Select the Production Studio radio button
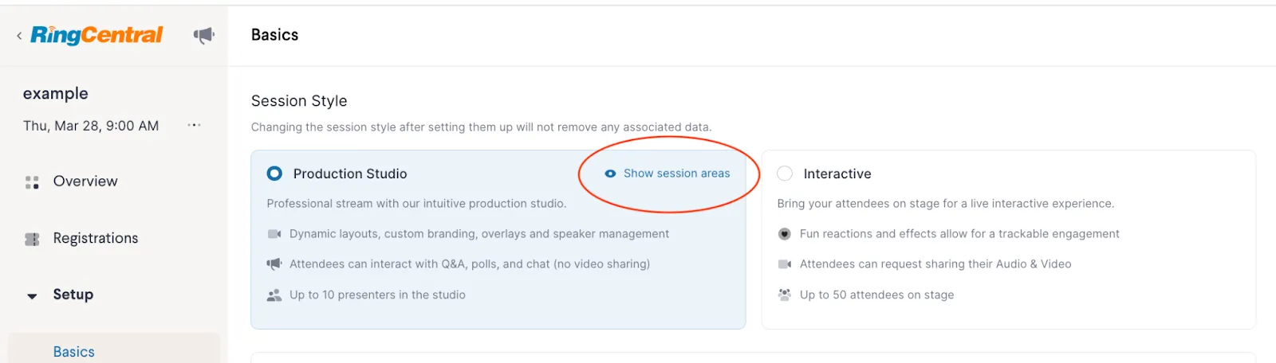The image size is (1276, 363). click(274, 174)
